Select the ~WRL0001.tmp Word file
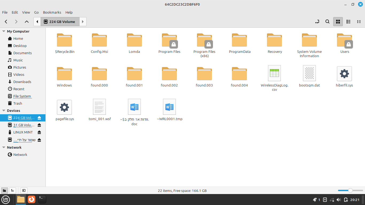365x205 pixels. click(169, 110)
